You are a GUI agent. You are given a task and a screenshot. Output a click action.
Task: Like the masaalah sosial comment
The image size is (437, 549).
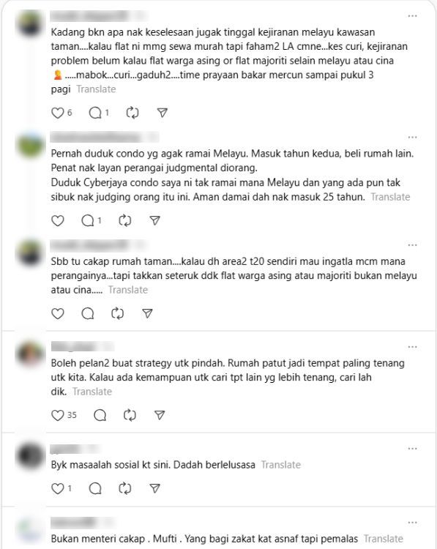58,488
